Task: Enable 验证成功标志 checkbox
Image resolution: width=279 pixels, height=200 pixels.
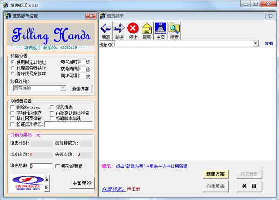Action: tap(13, 124)
